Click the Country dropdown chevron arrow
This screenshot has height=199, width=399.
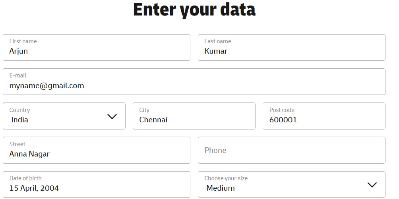pyautogui.click(x=112, y=116)
